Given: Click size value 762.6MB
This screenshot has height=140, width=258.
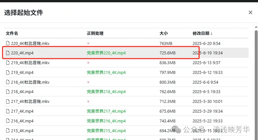Looking at the screenshot, I should [168, 91].
